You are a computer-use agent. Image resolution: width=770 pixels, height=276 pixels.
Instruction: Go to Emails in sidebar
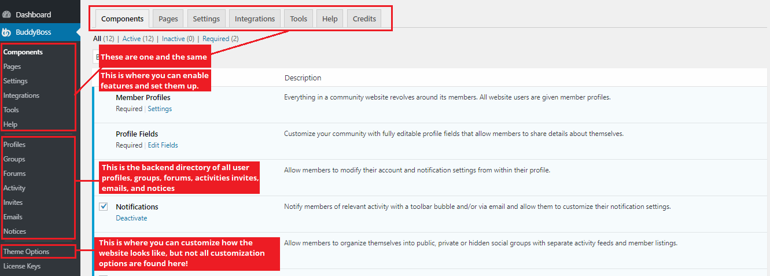pyautogui.click(x=13, y=217)
